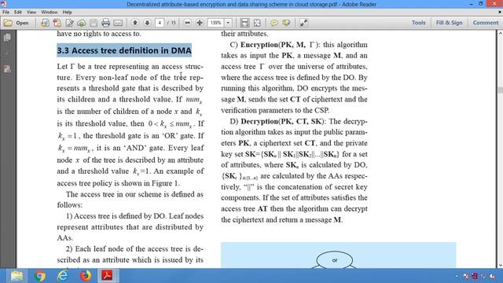Viewport: 503px width, 283px height.
Task: Open the Comment pane
Action: 486,23
